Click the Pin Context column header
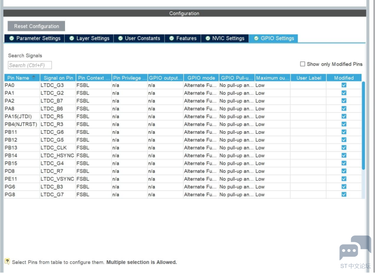 pyautogui.click(x=94, y=78)
